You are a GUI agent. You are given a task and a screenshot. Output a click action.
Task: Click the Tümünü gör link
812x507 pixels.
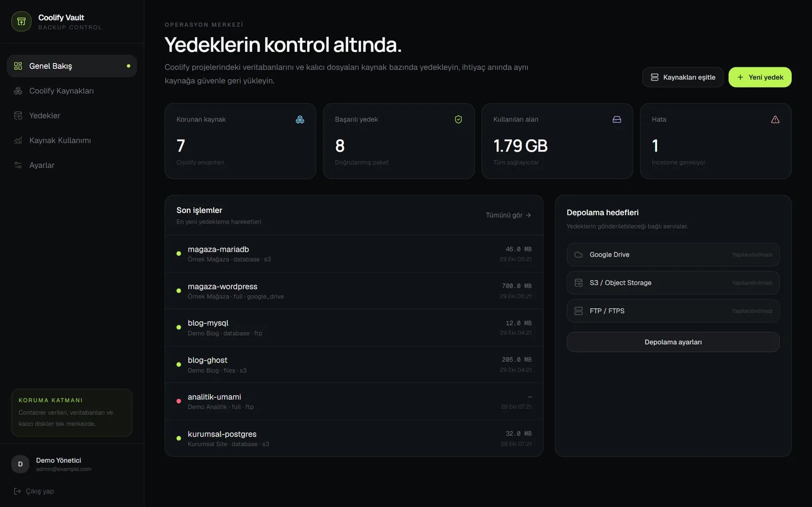click(x=509, y=215)
